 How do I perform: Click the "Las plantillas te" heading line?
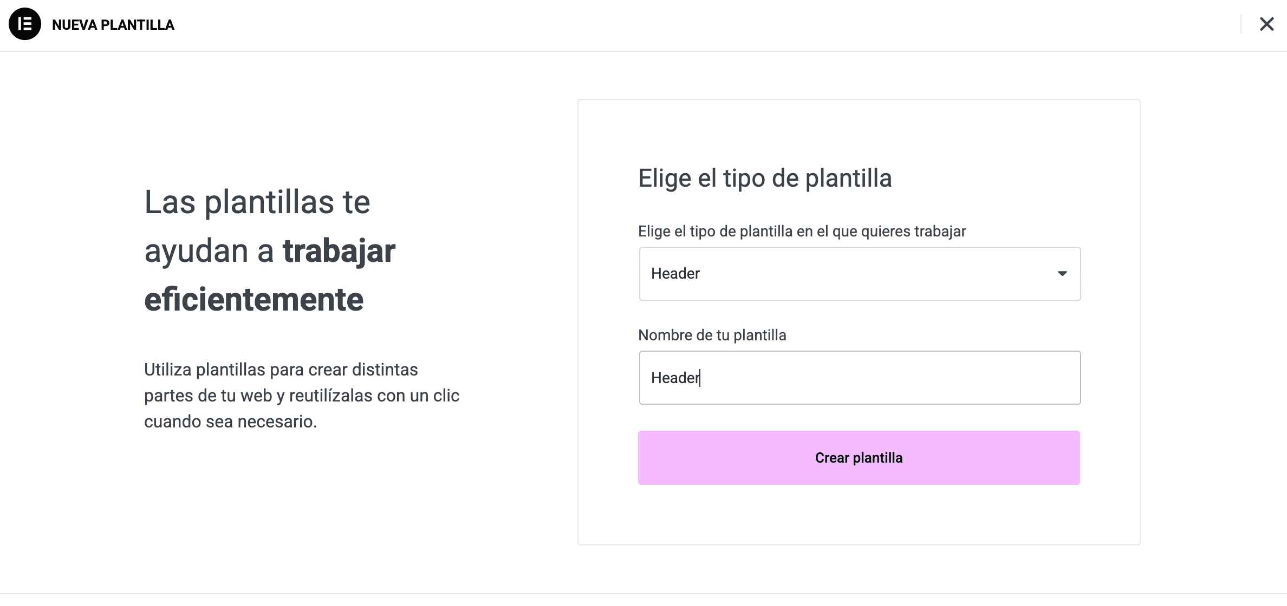point(257,202)
